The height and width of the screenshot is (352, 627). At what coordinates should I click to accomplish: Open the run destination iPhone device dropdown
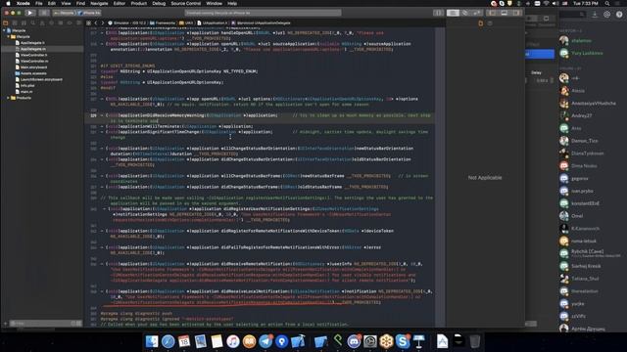[x=89, y=13]
